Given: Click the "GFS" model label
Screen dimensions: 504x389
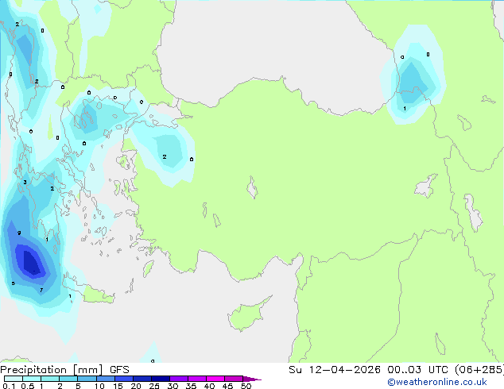Looking at the screenshot, I should pyautogui.click(x=119, y=370).
